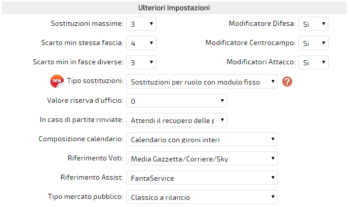Click the Riferimento Voti label text

tap(95, 158)
